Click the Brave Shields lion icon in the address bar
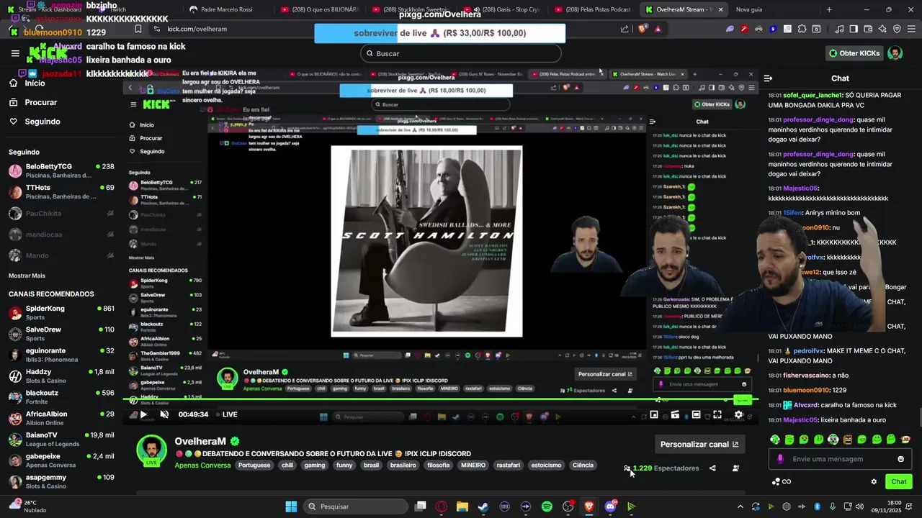922x518 pixels. coord(643,29)
